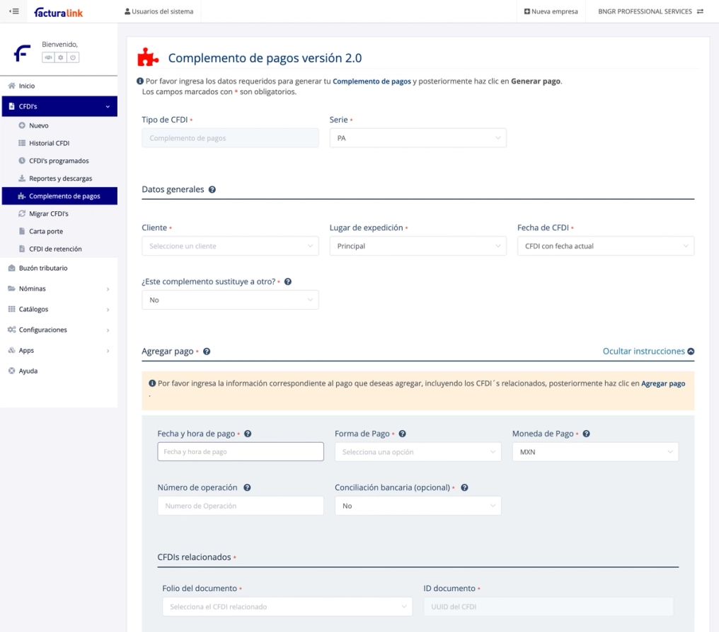Click the large F avatar logo in sidebar
Screen dimensions: 719x632
22,52
